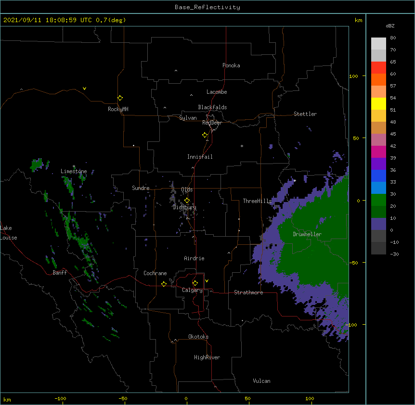Click the Airdrie label
The width and height of the screenshot is (415, 405).
tap(194, 258)
